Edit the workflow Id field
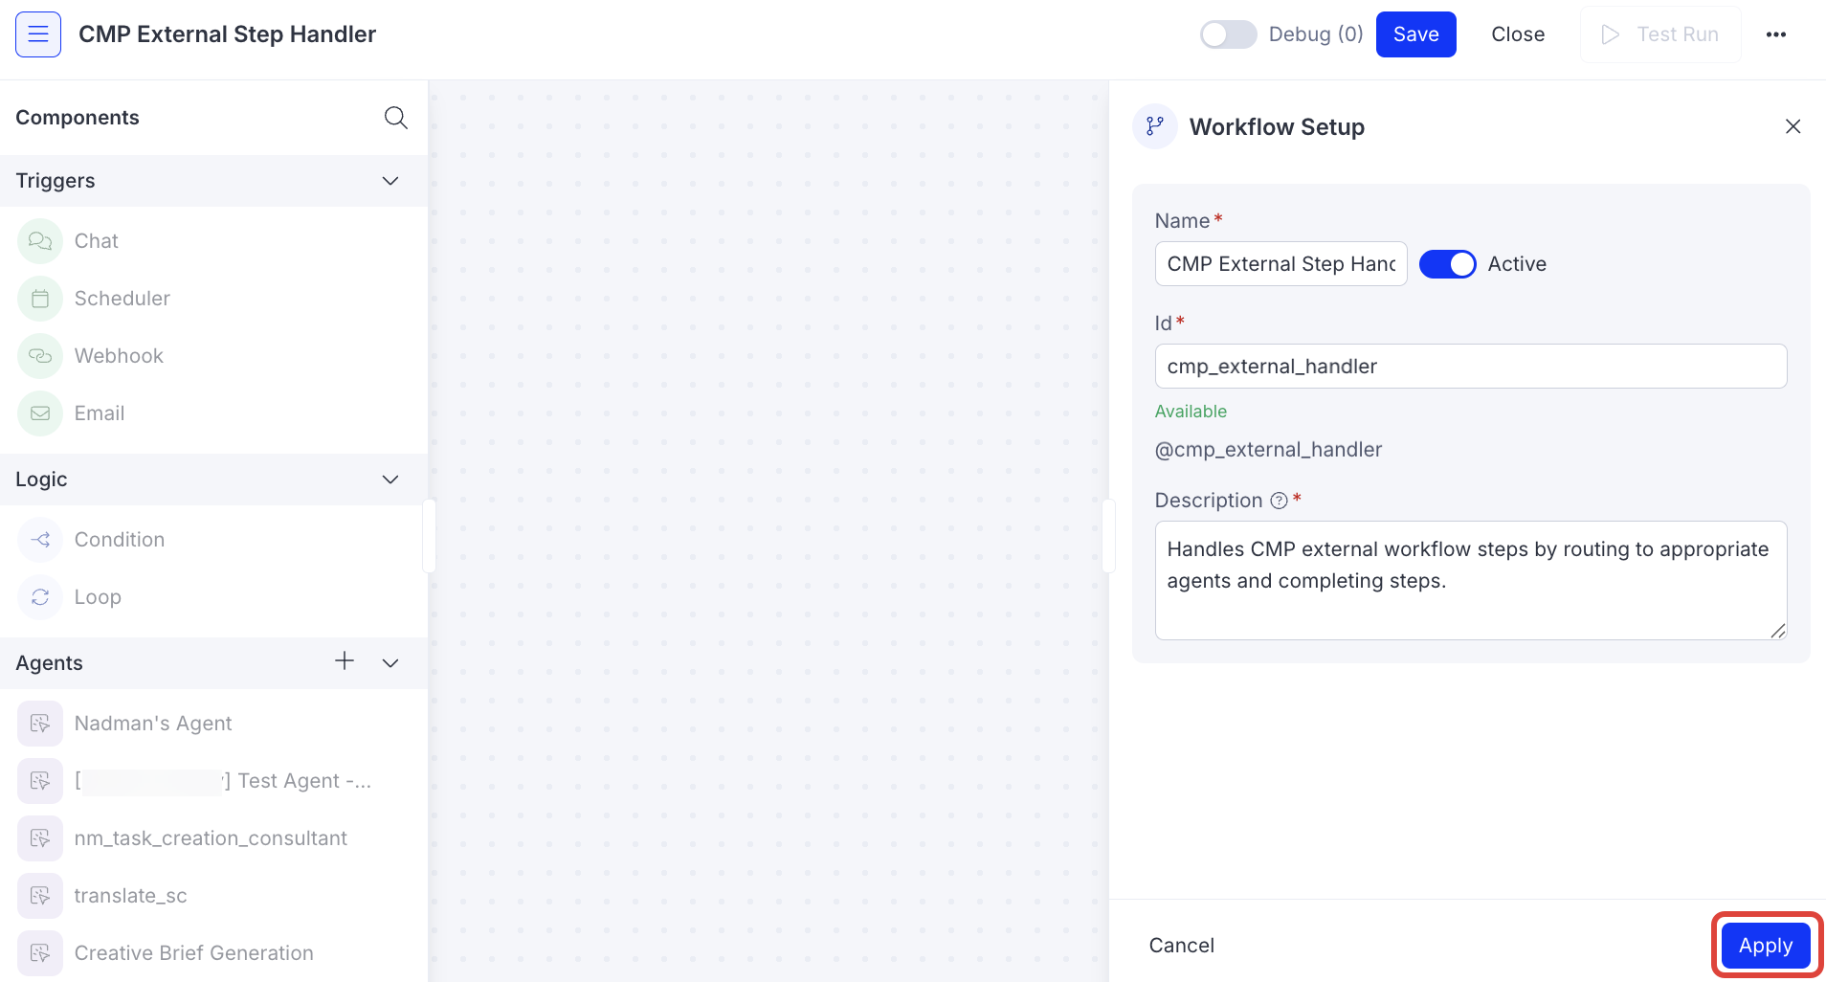 tap(1470, 366)
